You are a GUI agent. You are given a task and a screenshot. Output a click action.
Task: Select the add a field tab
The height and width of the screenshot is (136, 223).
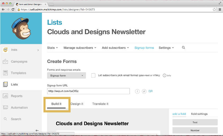[x=179, y=114]
